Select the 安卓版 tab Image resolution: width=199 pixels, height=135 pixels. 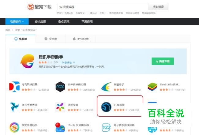tap(51, 39)
